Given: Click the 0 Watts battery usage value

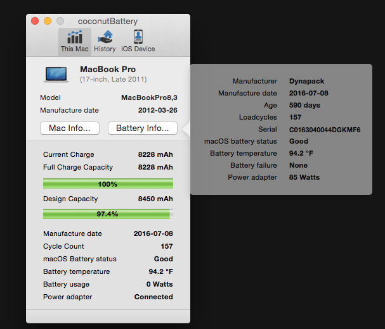Looking at the screenshot, I should click(160, 284).
